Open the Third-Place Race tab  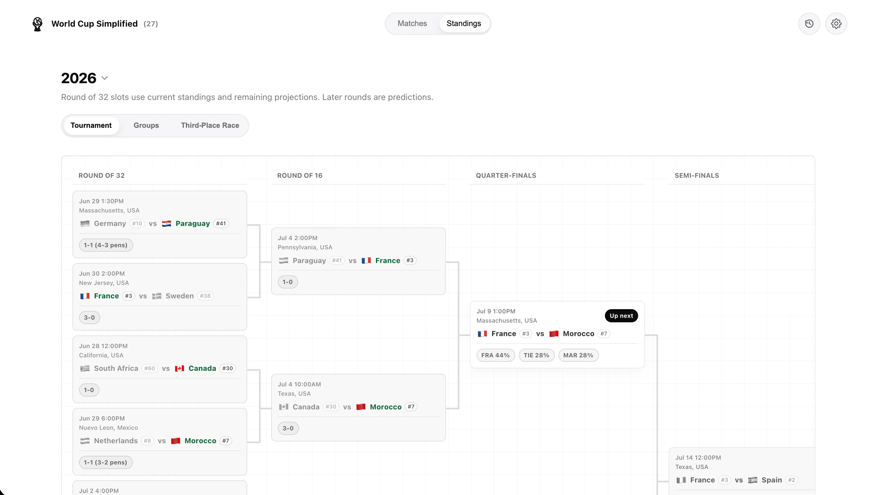210,125
